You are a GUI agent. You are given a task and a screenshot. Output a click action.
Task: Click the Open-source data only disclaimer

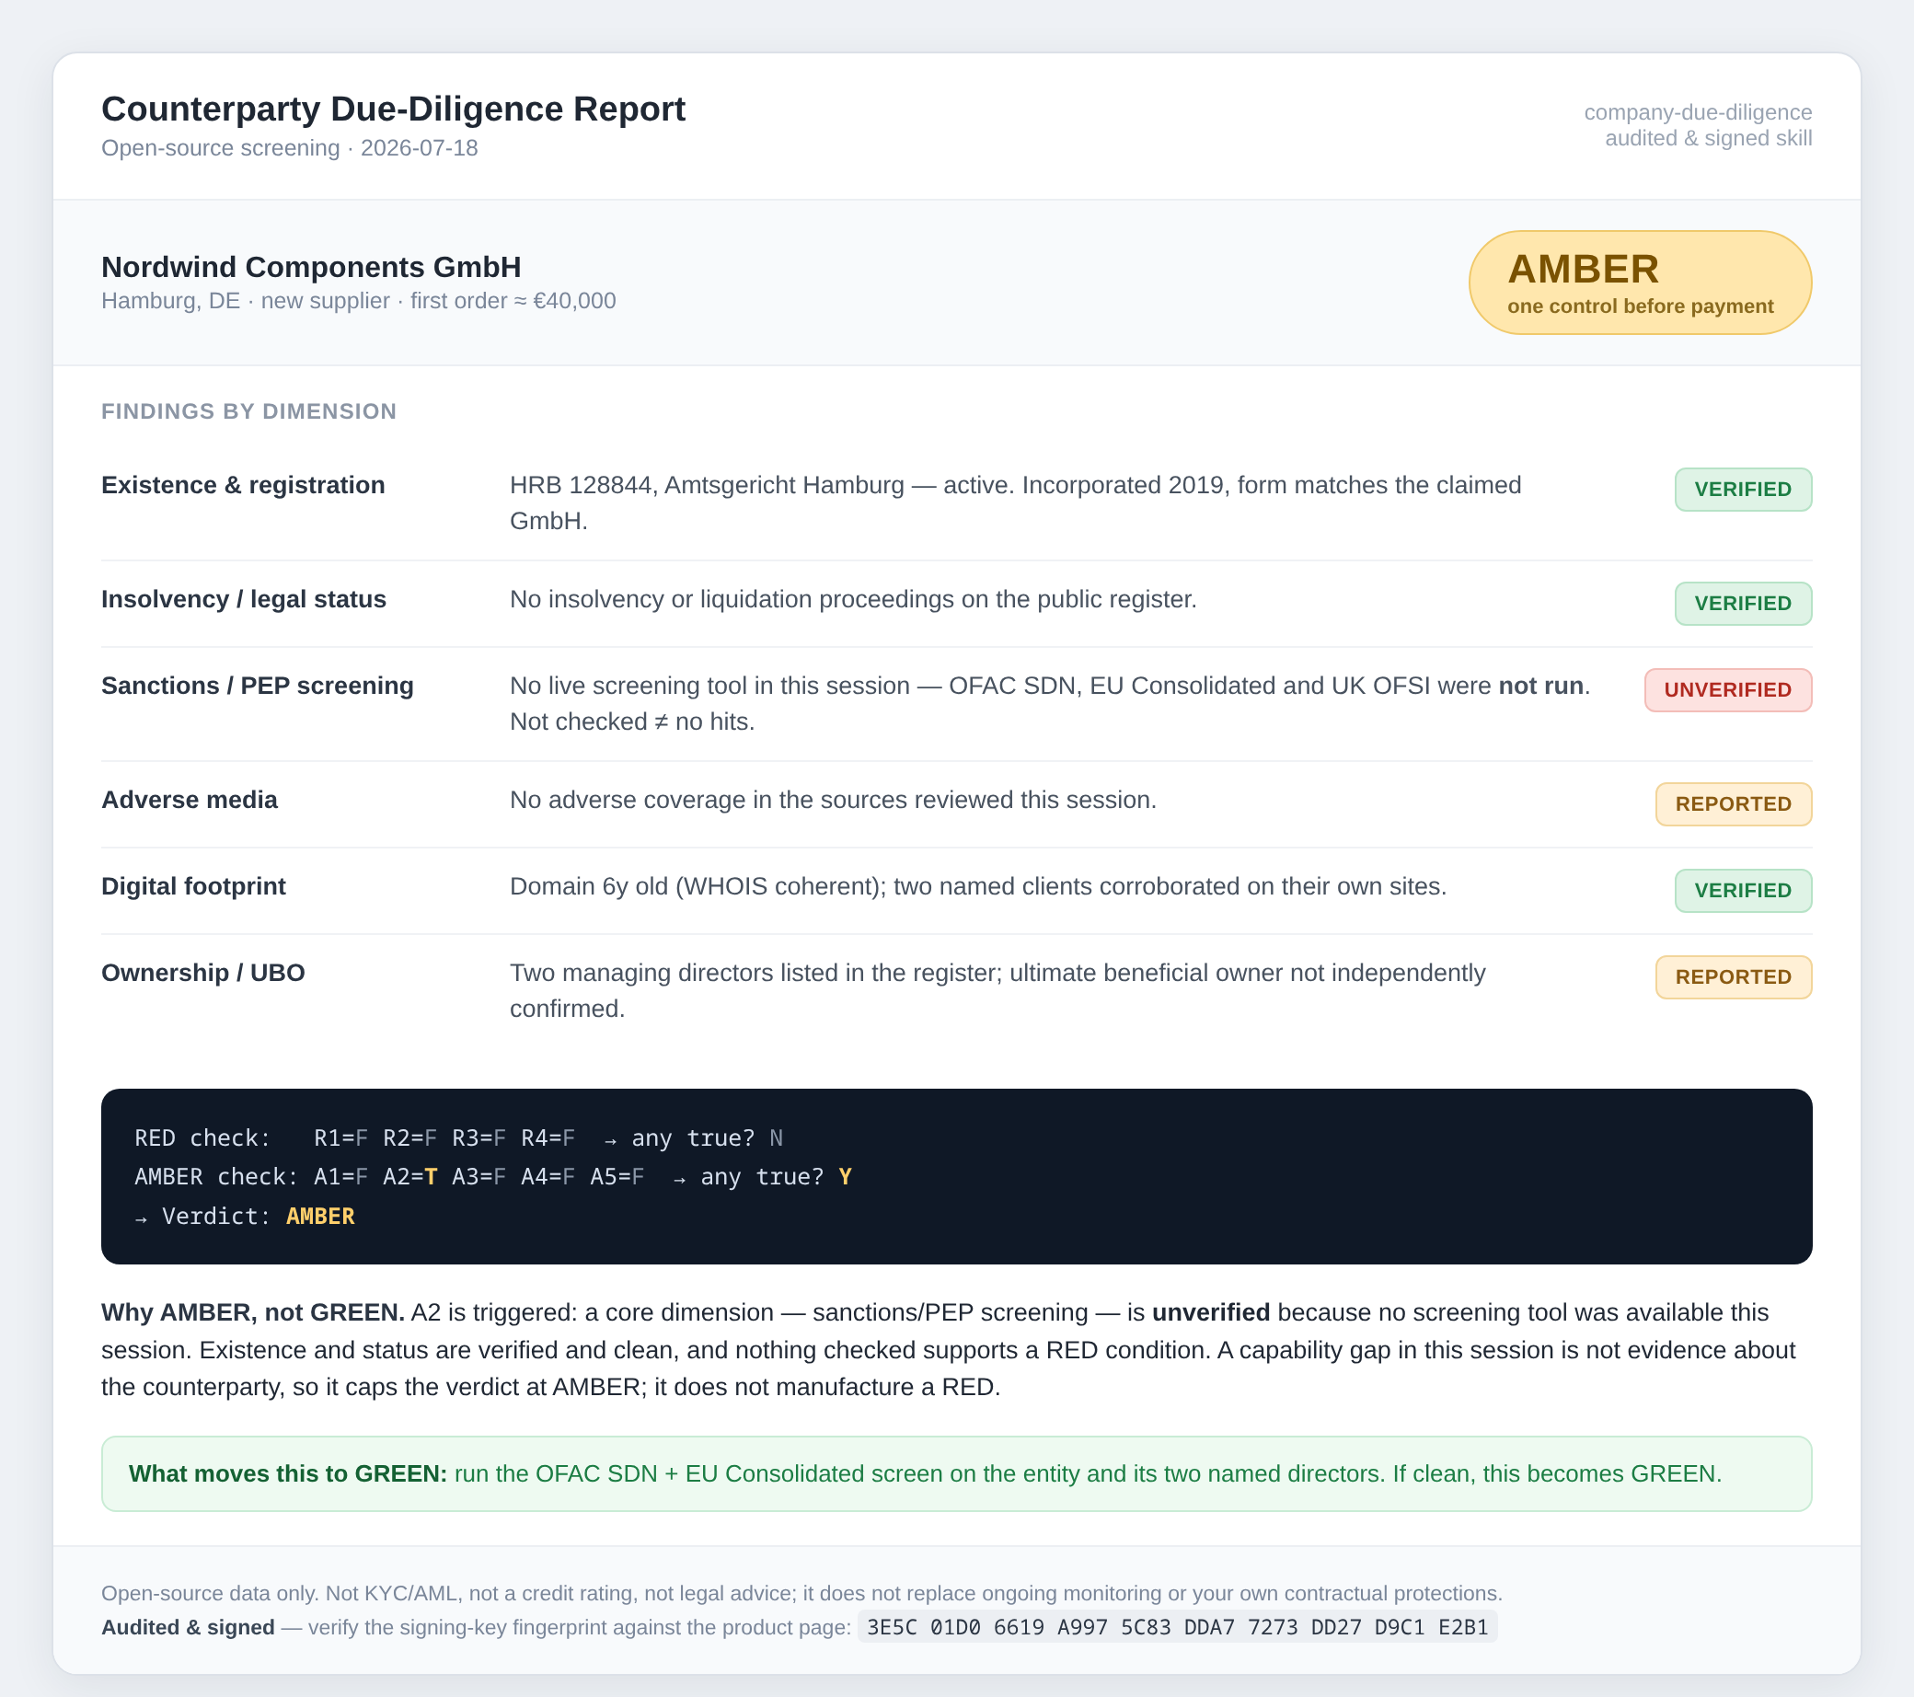click(801, 1593)
